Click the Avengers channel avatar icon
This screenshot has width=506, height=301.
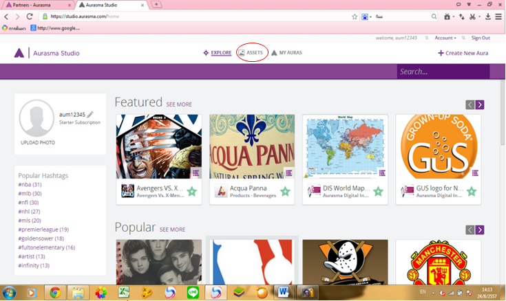127,191
